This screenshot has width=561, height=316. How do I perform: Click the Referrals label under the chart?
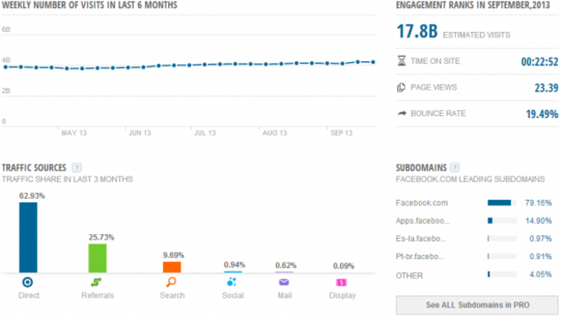pos(98,295)
